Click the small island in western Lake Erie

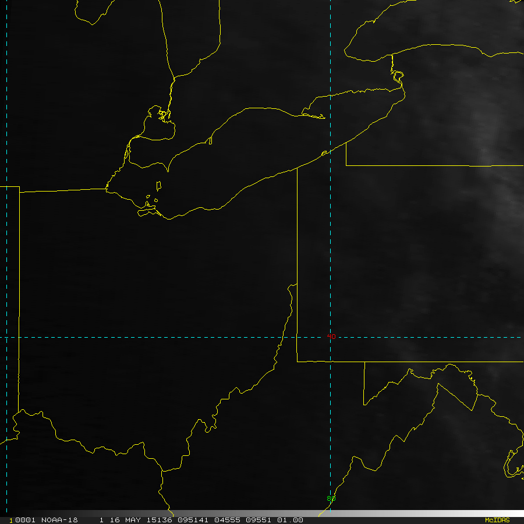coord(158,186)
